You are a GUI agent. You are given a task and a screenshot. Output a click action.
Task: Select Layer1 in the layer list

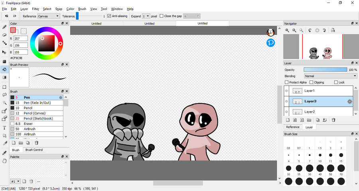pos(321,91)
